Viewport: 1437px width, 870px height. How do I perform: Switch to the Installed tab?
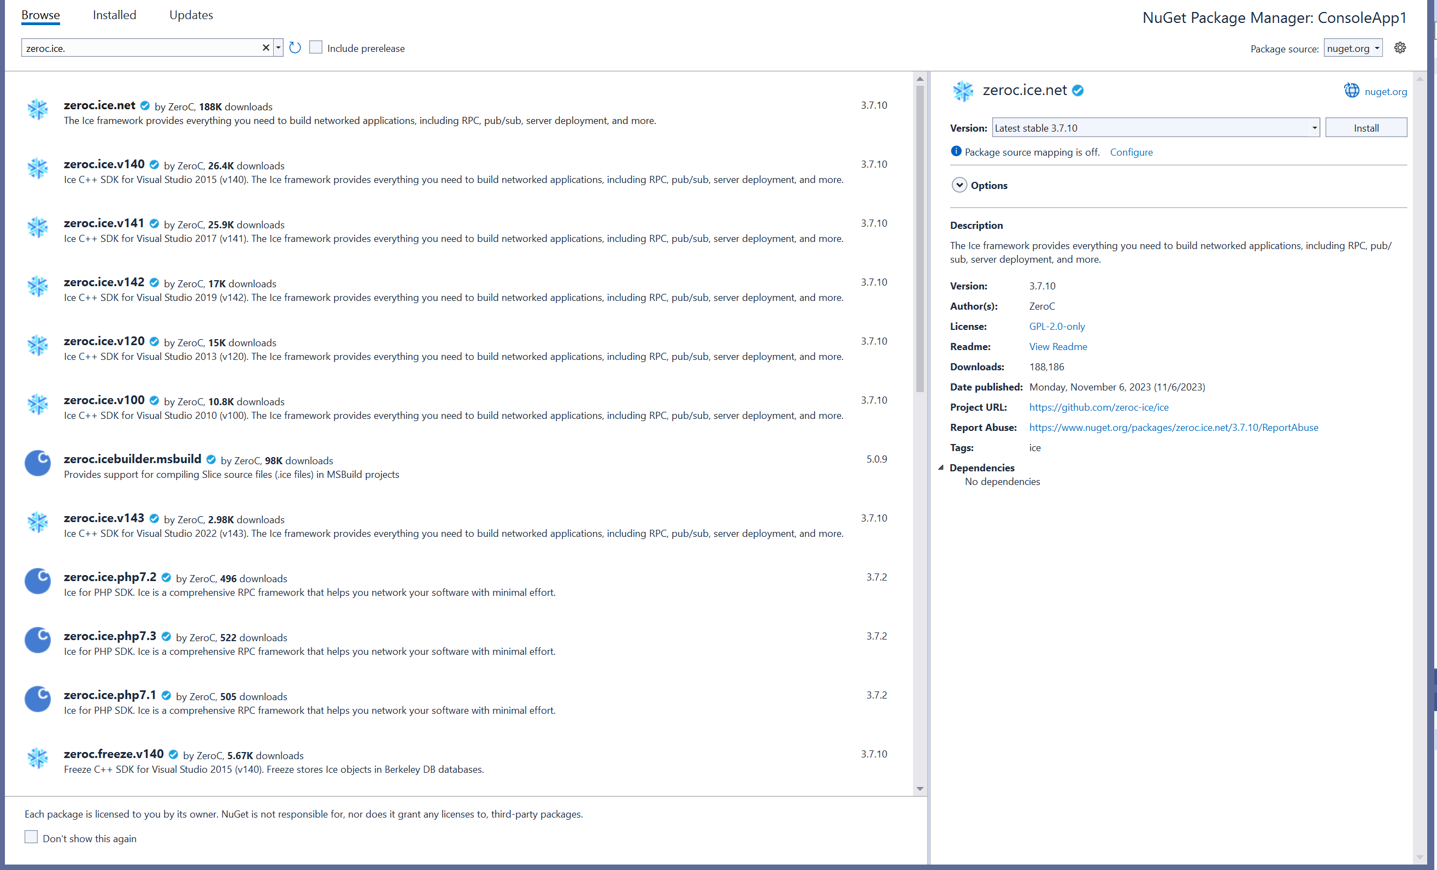(114, 15)
